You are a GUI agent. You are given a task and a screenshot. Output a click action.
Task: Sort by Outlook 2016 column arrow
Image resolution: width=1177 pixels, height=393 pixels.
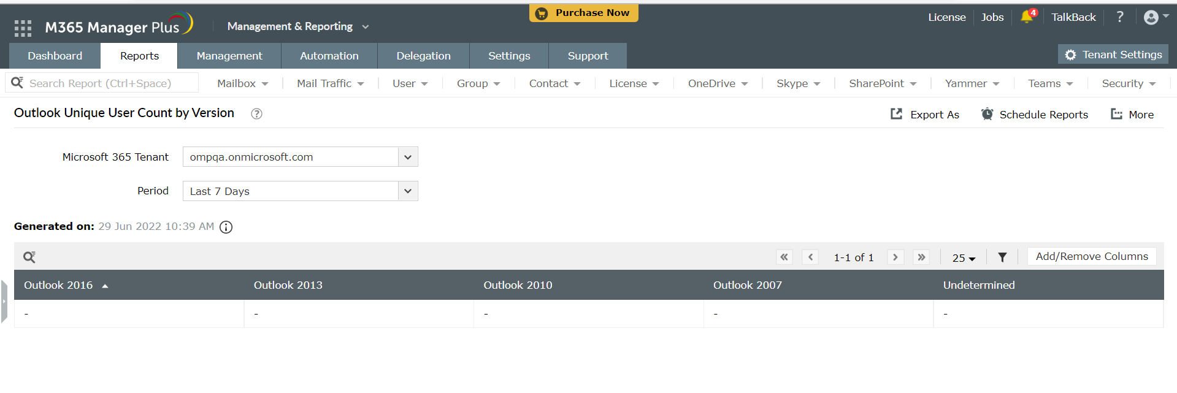[x=105, y=286]
